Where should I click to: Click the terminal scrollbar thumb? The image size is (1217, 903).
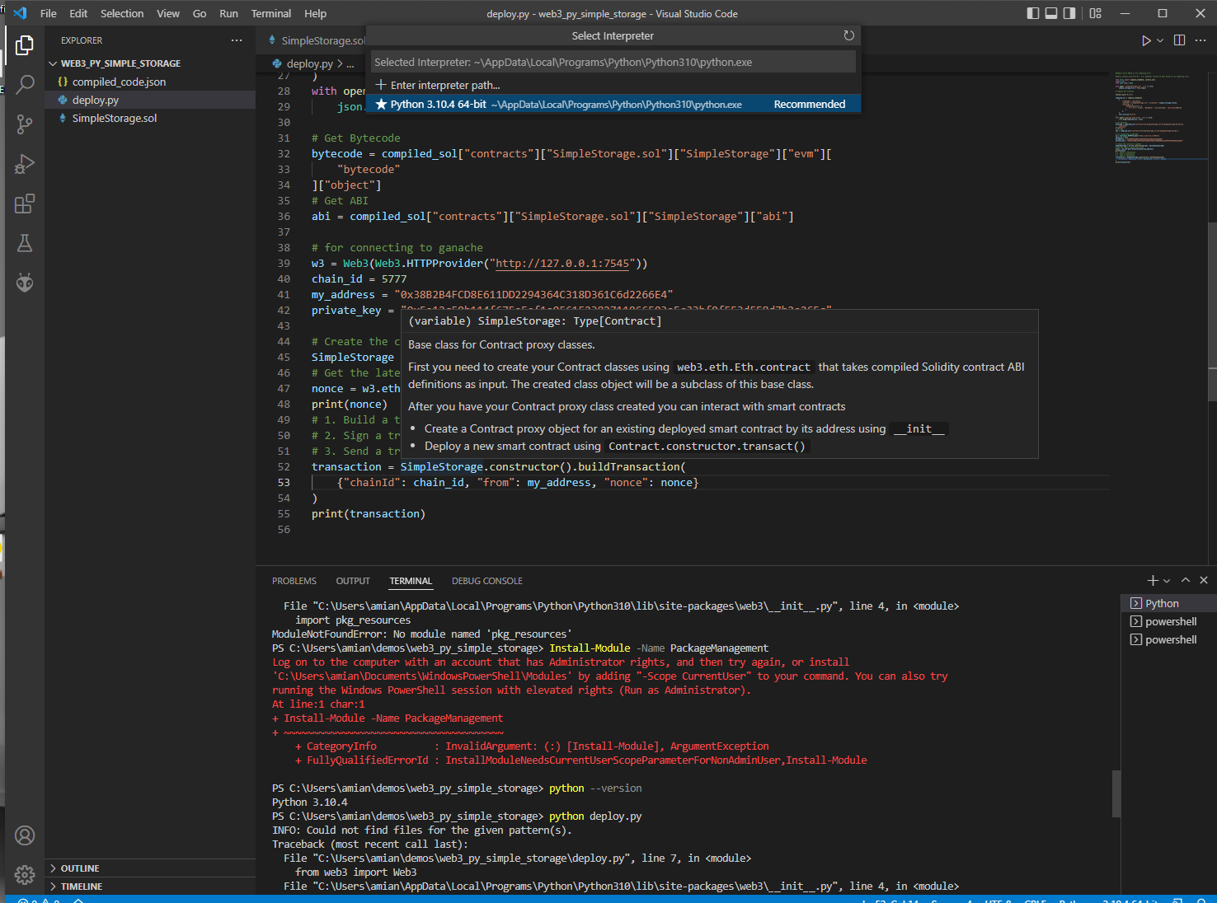pyautogui.click(x=1116, y=793)
